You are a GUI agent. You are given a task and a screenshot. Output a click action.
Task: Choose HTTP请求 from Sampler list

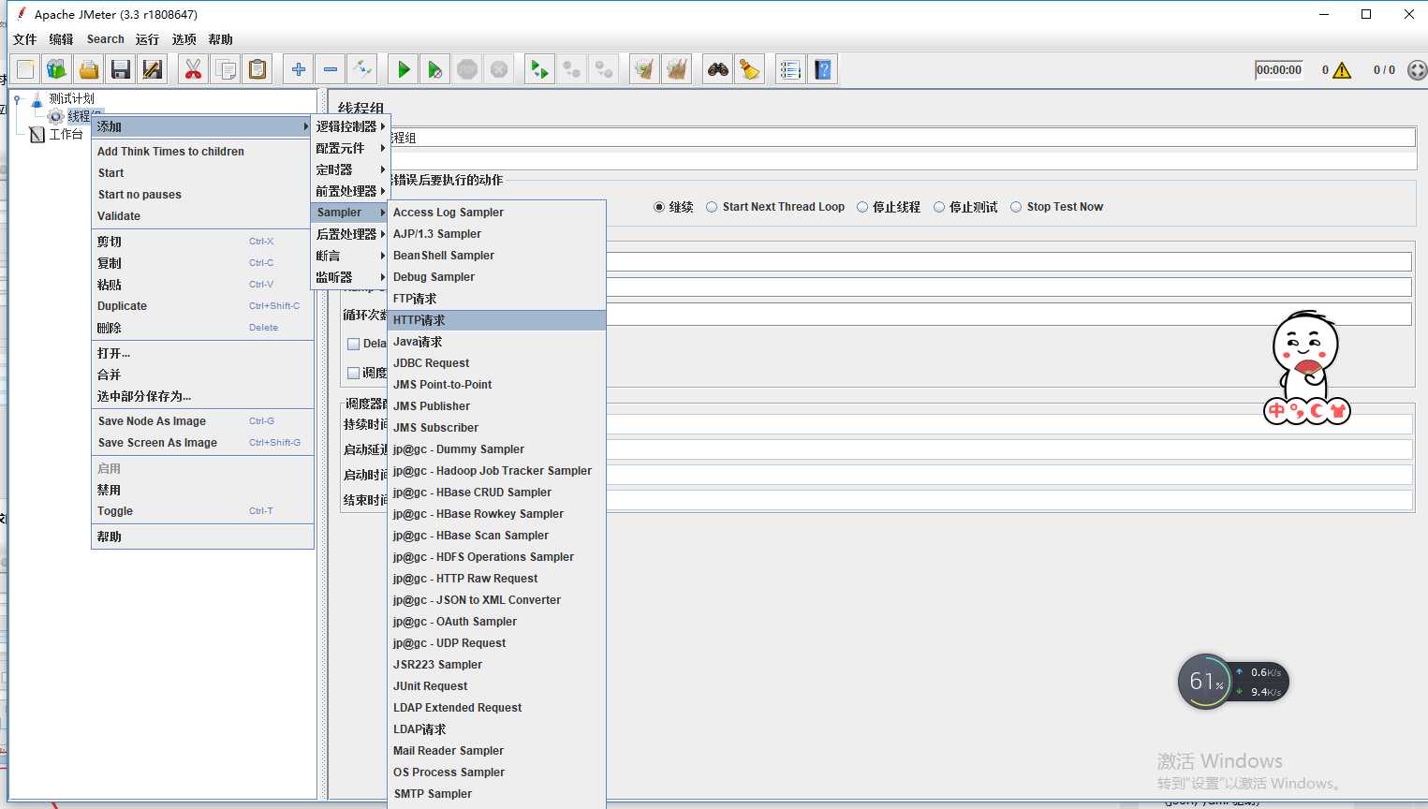pyautogui.click(x=496, y=320)
